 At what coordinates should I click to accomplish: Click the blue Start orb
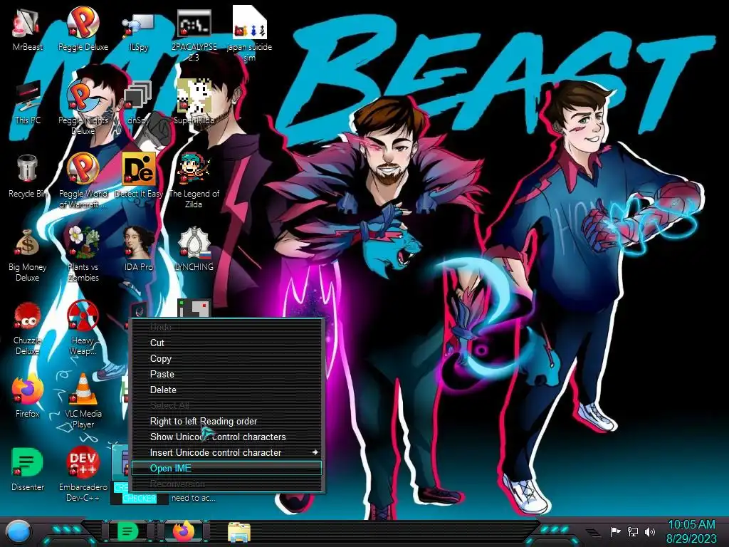pyautogui.click(x=19, y=531)
